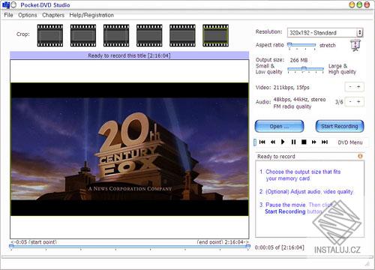Open the Help/Registration menu
Viewport: 375px width, 270px height.
click(x=91, y=15)
